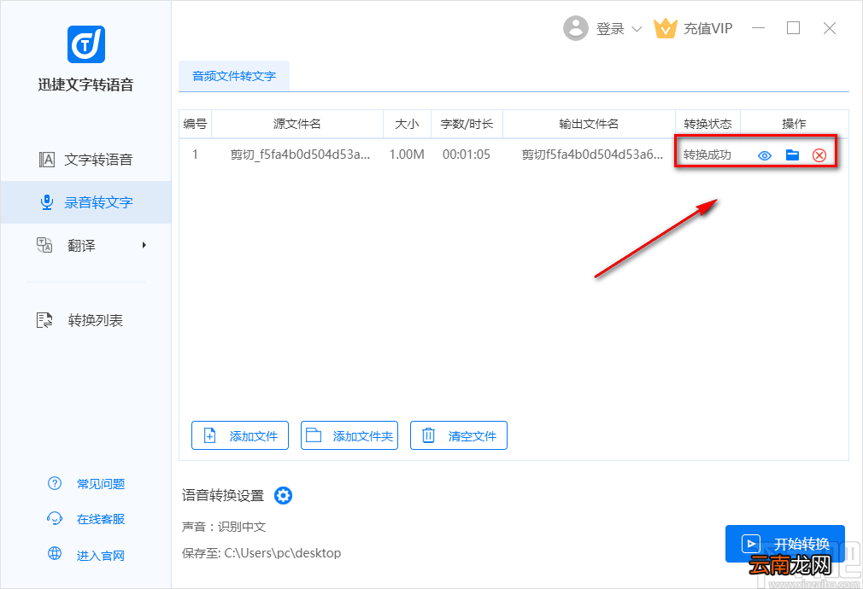Open 常见问题 help link

[x=101, y=484]
